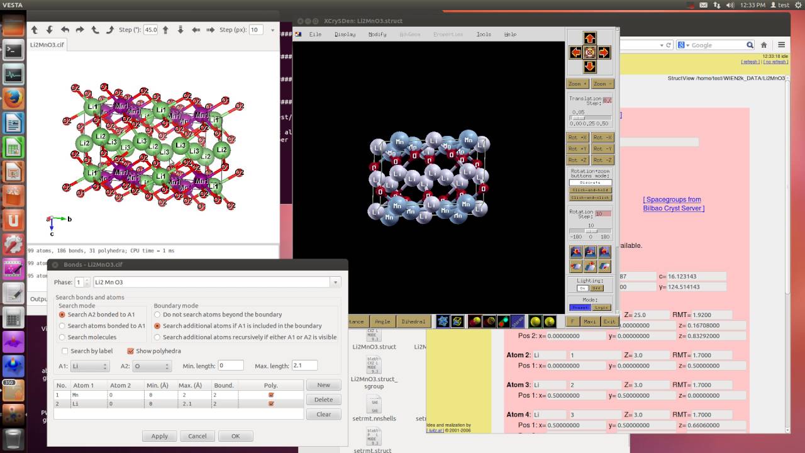Viewport: 805px width, 453px height.
Task: Open XCrySDen Modify menu
Action: [377, 34]
